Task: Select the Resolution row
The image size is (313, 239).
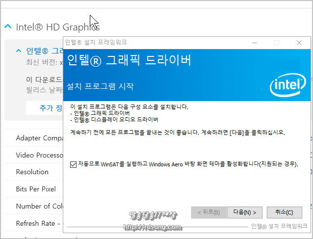Action: (x=33, y=172)
